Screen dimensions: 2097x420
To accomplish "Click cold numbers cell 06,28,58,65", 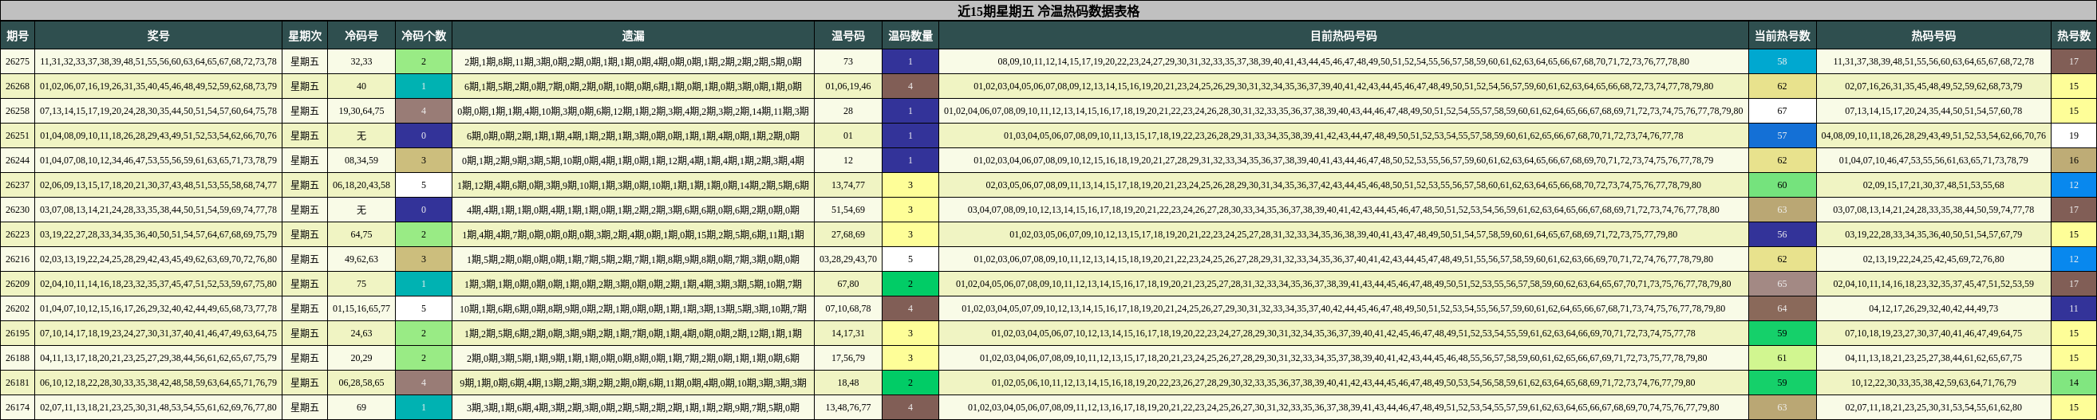I will click(x=361, y=383).
